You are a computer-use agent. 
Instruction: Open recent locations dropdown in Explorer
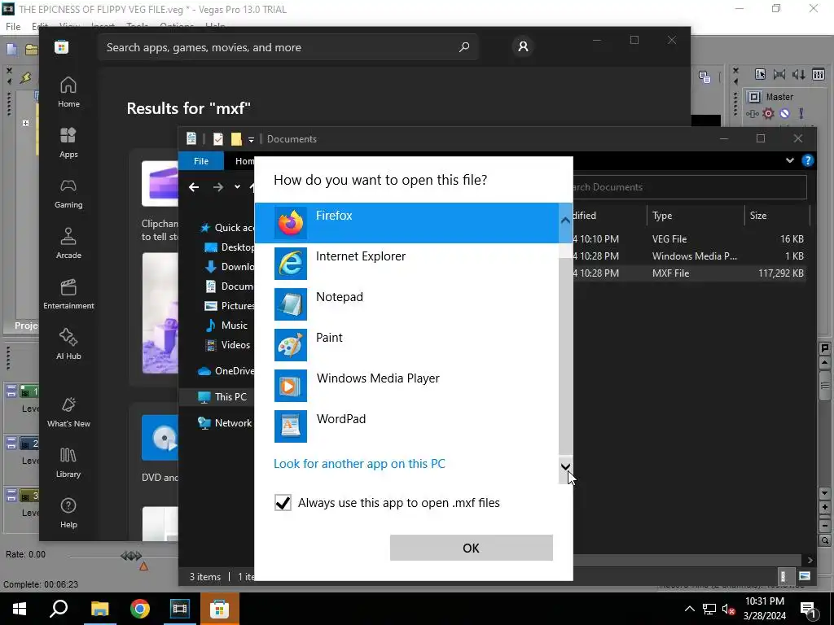(x=237, y=187)
